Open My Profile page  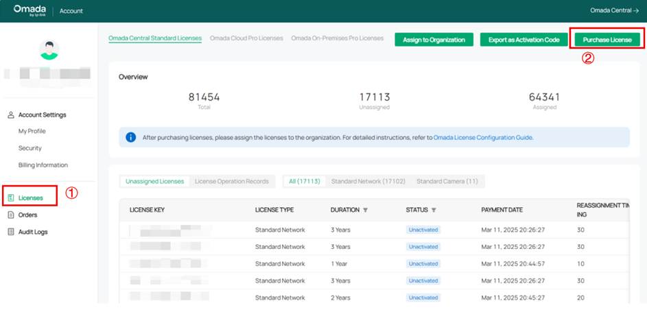[32, 131]
